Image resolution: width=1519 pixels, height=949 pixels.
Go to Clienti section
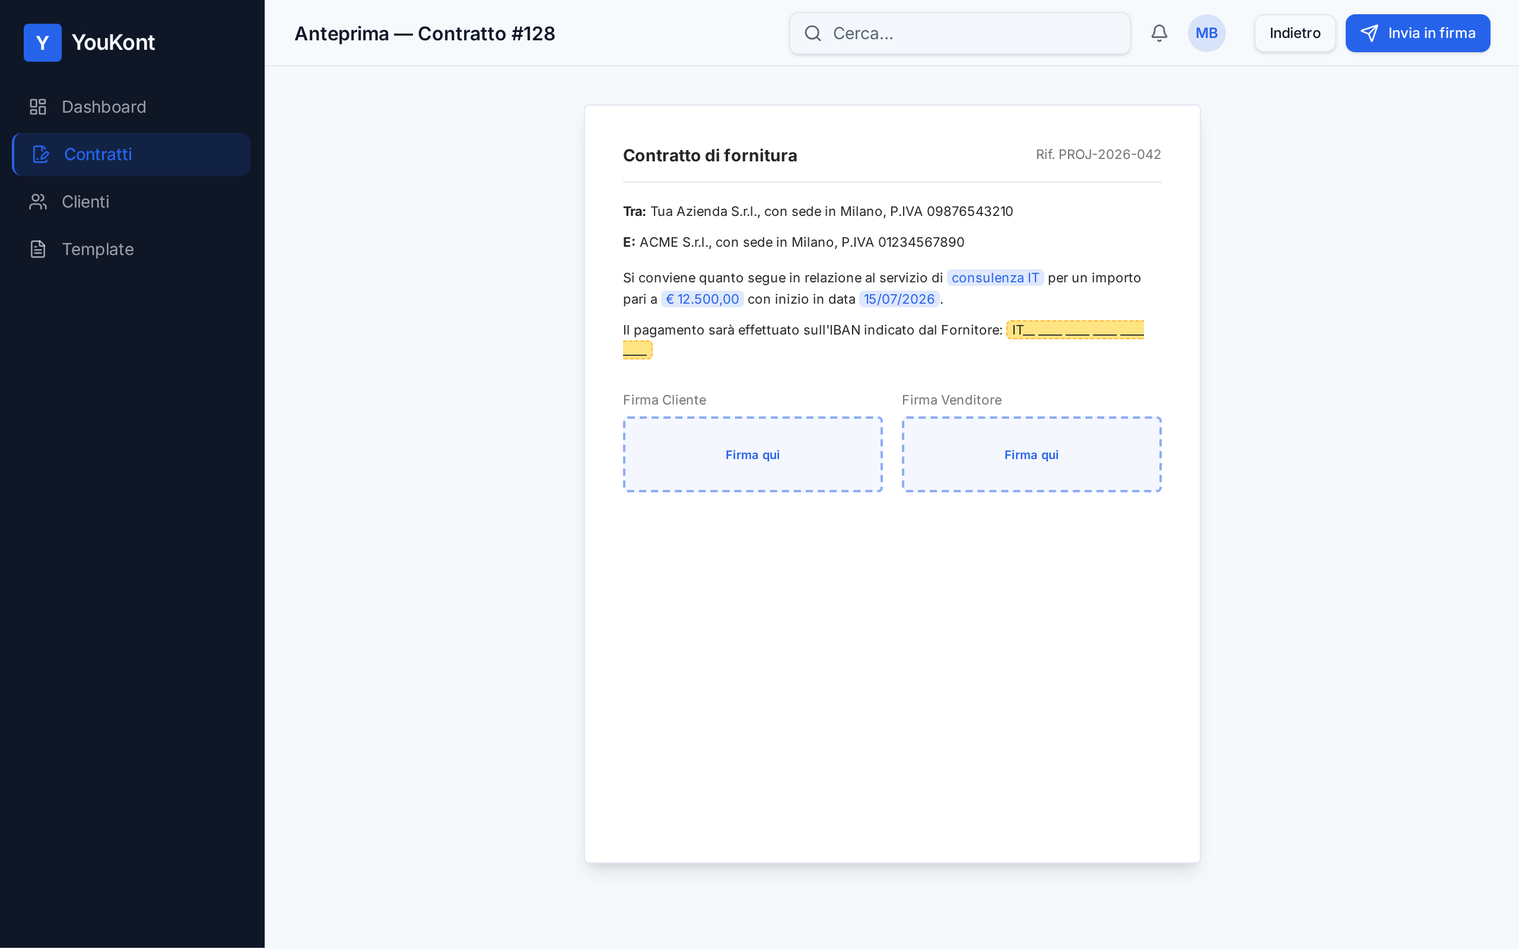click(131, 202)
